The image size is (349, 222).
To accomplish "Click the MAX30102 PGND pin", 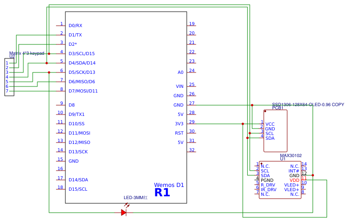I will coord(267,180).
